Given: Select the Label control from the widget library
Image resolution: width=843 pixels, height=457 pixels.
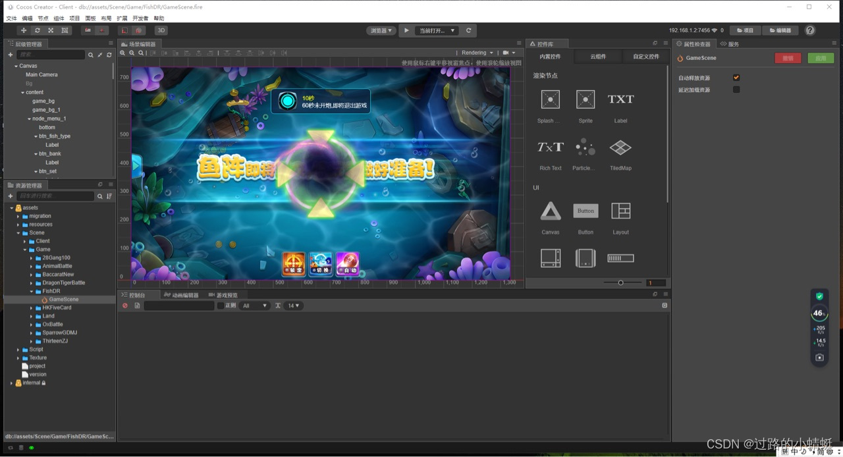Looking at the screenshot, I should coord(620,99).
